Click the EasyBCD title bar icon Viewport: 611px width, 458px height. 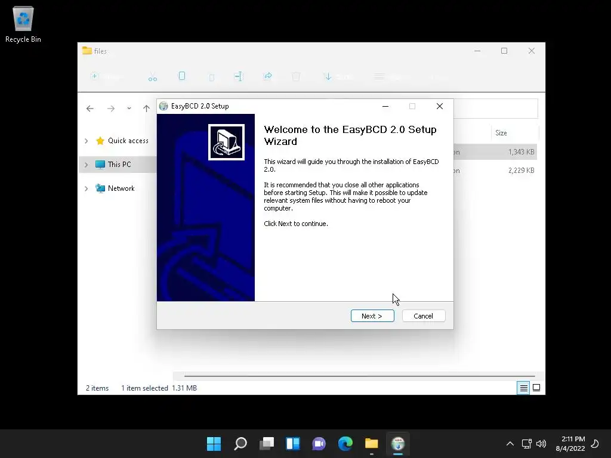pos(163,106)
